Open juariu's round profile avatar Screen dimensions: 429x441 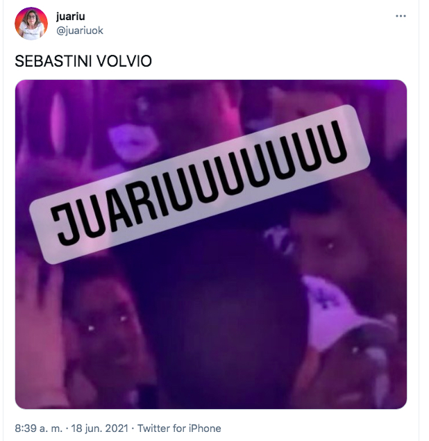pyautogui.click(x=31, y=24)
